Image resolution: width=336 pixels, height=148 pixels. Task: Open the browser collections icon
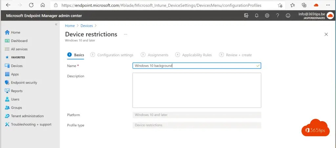(x=304, y=5)
